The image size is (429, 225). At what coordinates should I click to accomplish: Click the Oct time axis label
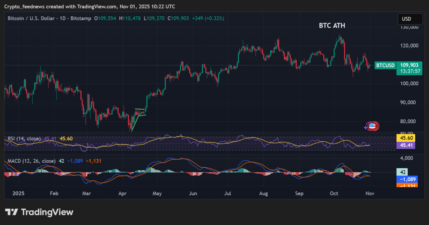click(x=334, y=193)
